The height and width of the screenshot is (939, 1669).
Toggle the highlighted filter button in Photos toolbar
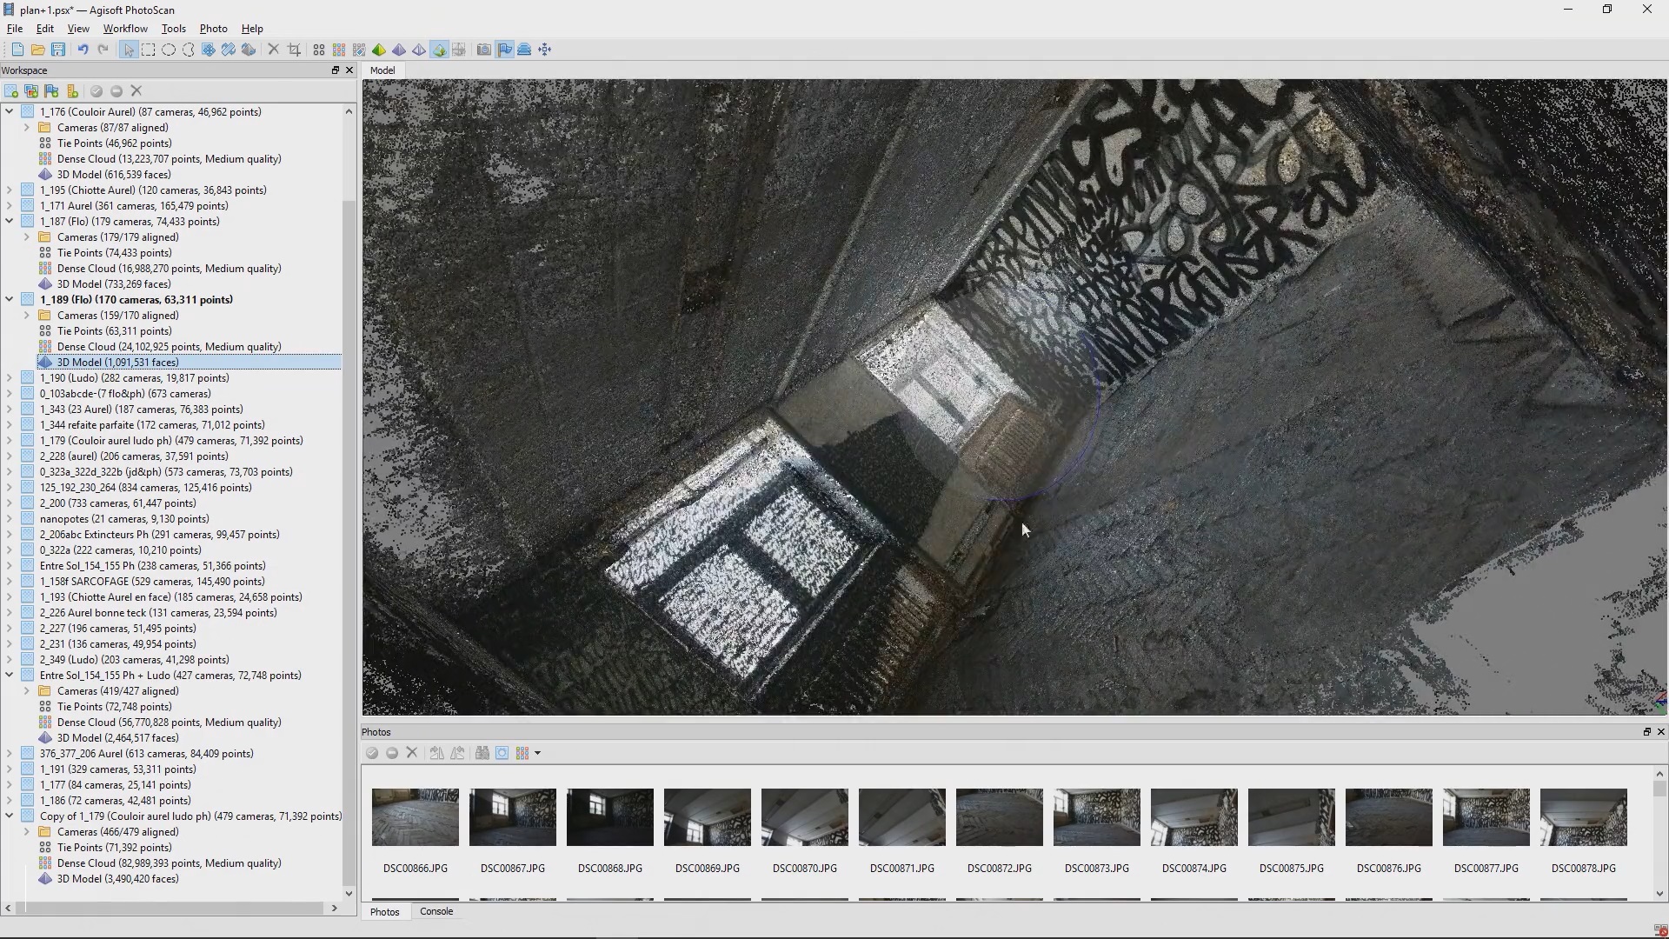tap(502, 753)
